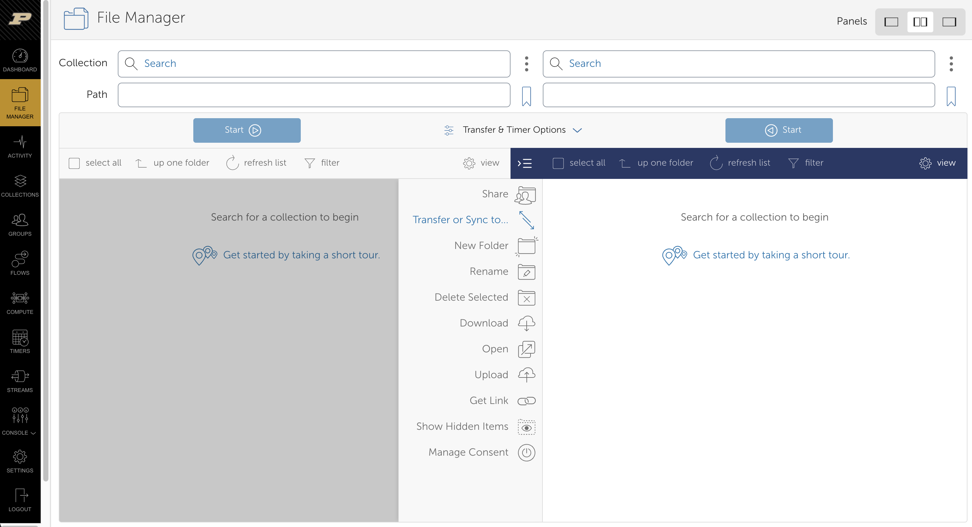Go to Collections in the sidebar
The width and height of the screenshot is (972, 527).
[20, 186]
